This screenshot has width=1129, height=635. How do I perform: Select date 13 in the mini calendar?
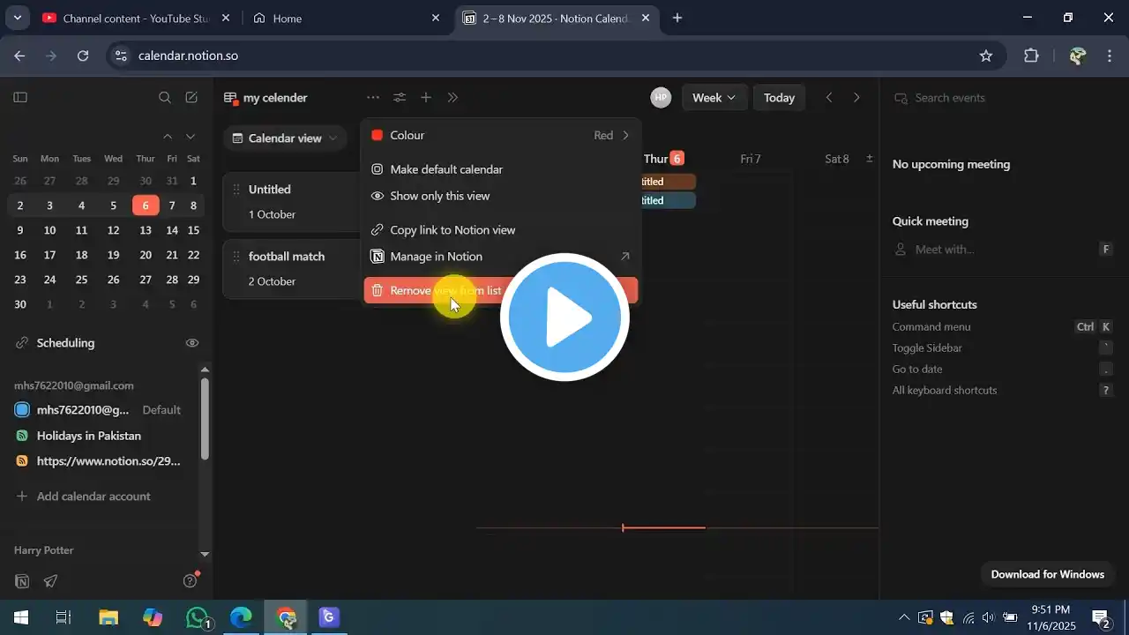(146, 230)
